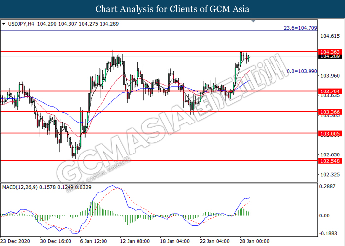Click the 0.2887 MACD scale value

coord(327,186)
